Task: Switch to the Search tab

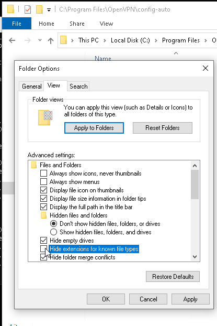Action: (78, 86)
